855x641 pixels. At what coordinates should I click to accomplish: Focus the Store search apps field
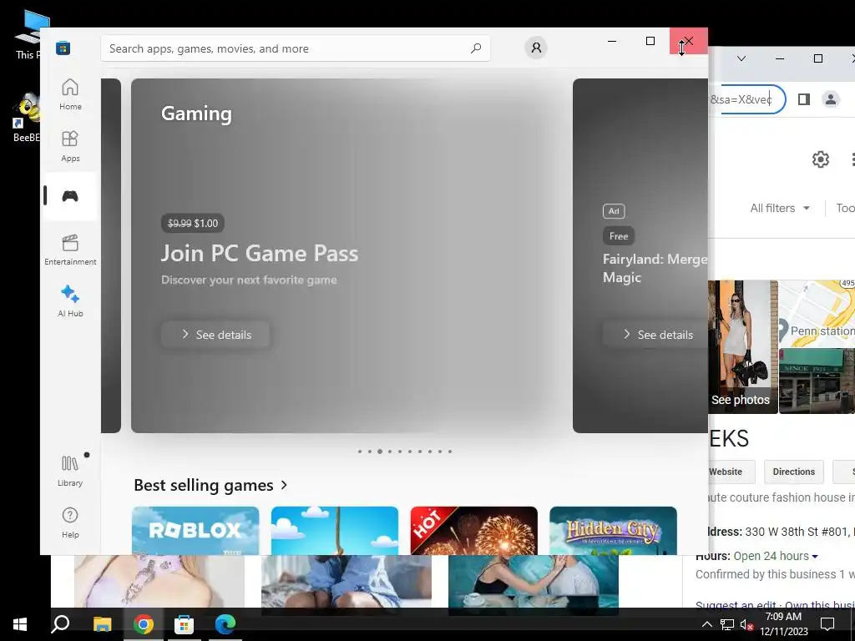pos(295,48)
